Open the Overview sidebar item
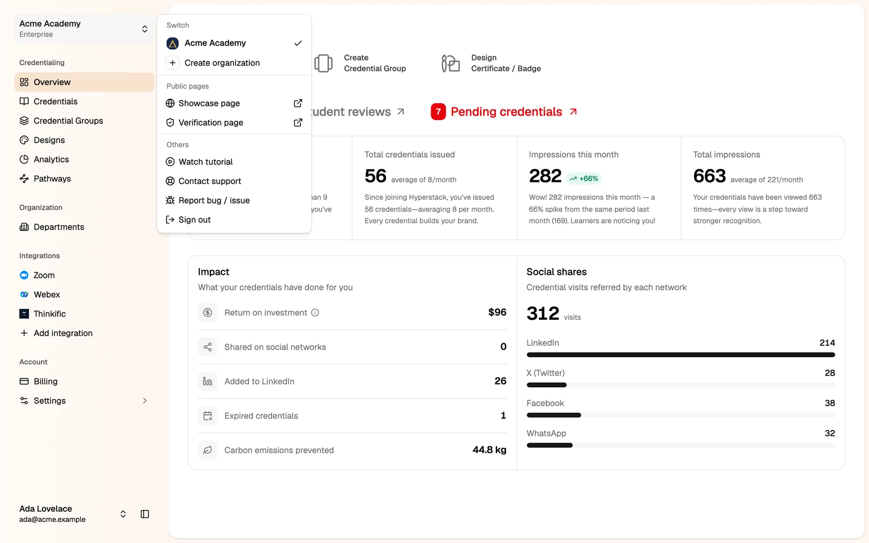 [84, 82]
